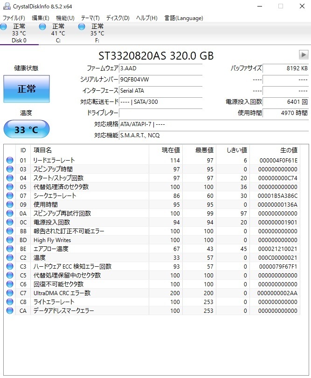This screenshot has width=311, height=378.
Task: Click status icon of シークエラーレート row
Action: [x=10, y=196]
